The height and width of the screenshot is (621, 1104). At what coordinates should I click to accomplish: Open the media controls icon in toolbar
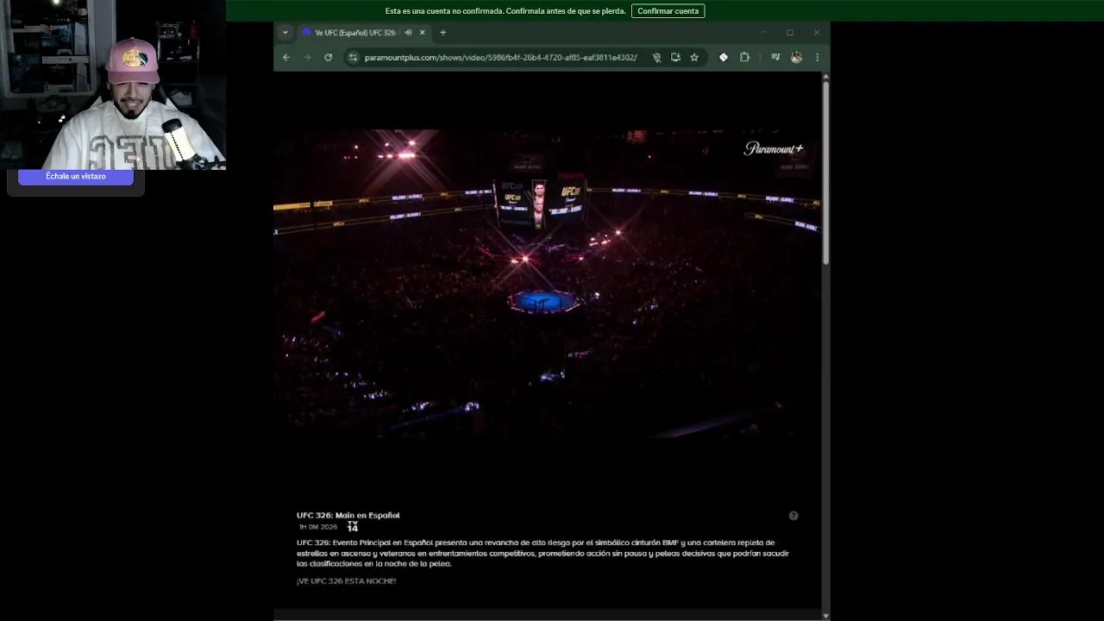775,57
